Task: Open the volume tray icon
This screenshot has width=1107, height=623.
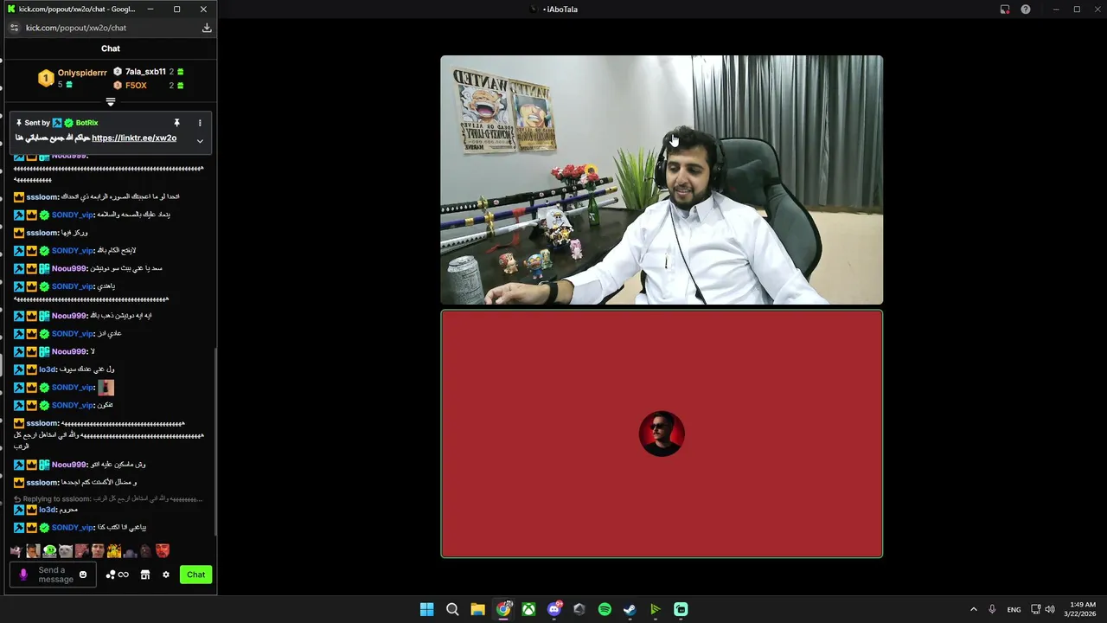Action: tap(1050, 609)
